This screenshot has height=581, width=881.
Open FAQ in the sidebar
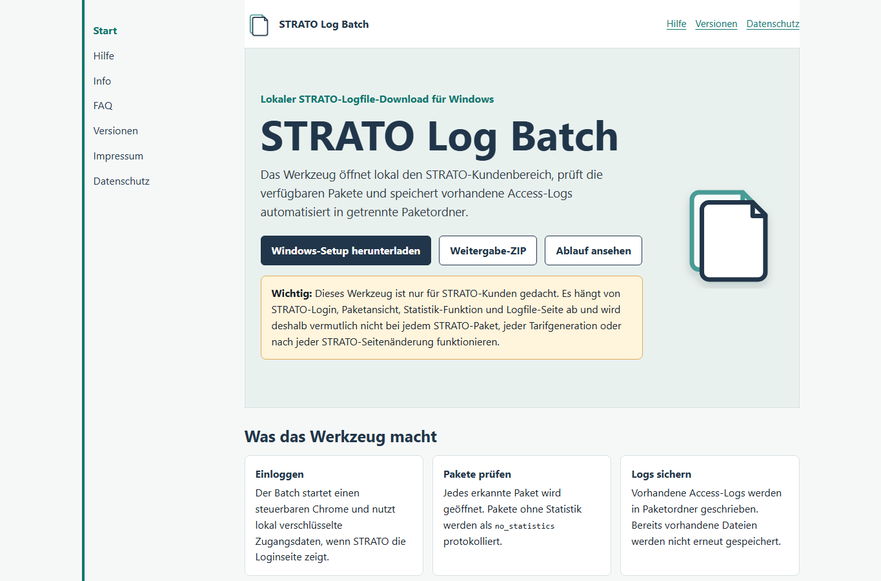(x=103, y=106)
